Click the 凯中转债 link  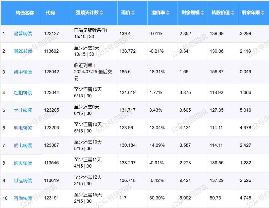23,72
